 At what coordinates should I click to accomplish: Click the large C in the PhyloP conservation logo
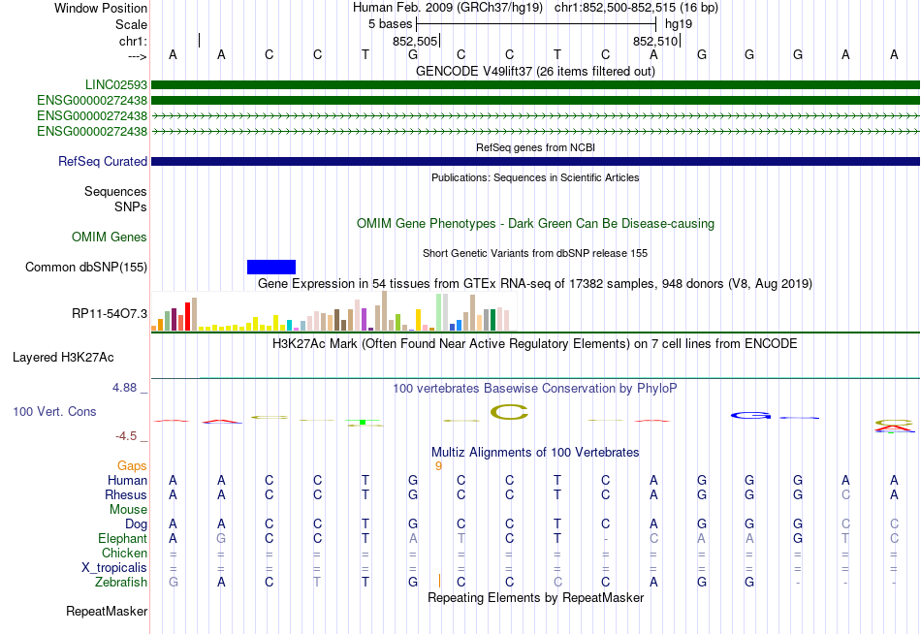pos(509,412)
